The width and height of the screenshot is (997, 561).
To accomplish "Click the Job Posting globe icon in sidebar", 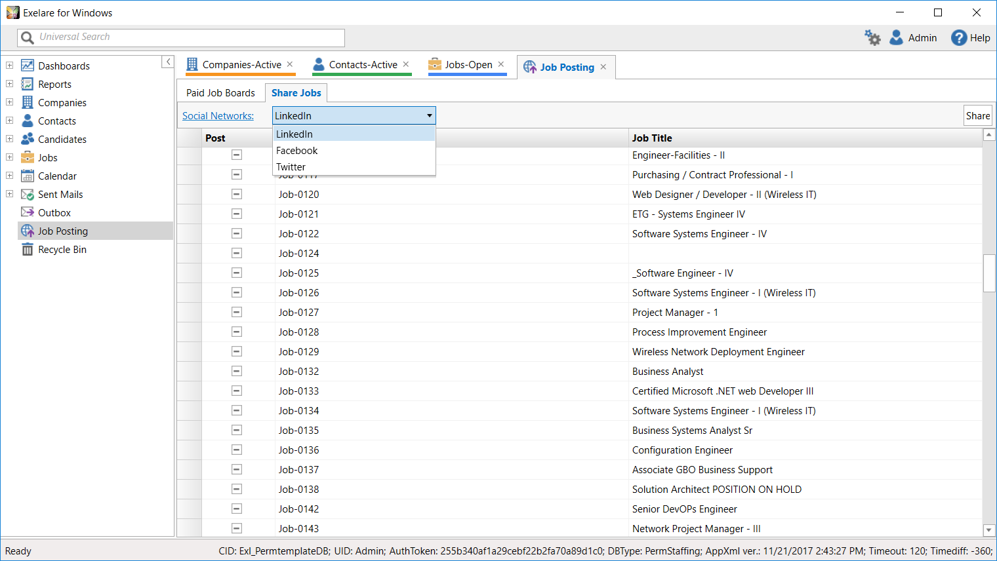I will point(28,231).
